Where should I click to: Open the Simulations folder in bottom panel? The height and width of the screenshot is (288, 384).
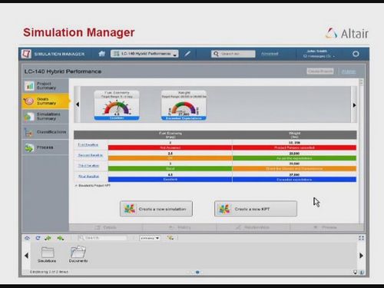point(47,254)
